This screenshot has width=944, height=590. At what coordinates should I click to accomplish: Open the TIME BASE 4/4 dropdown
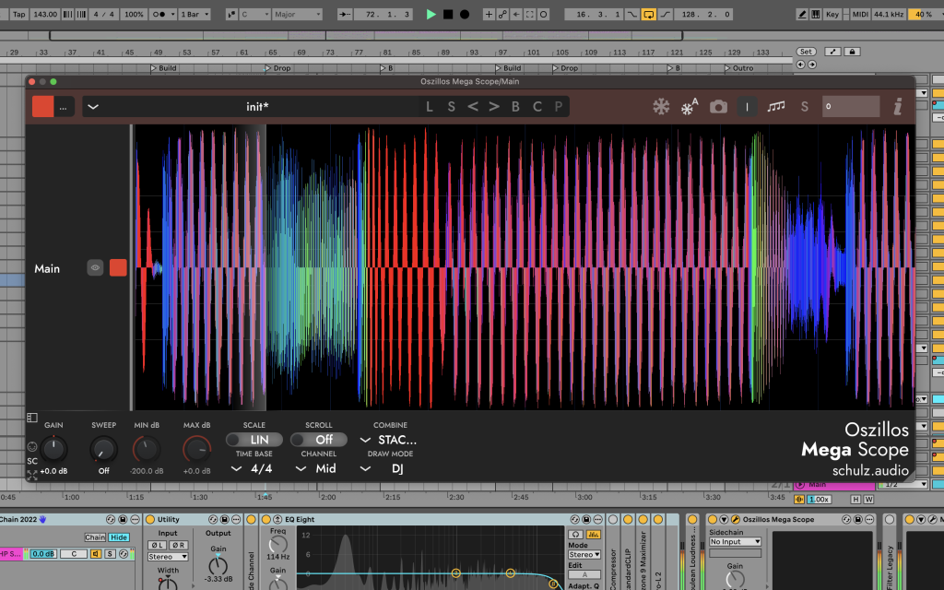coord(254,468)
